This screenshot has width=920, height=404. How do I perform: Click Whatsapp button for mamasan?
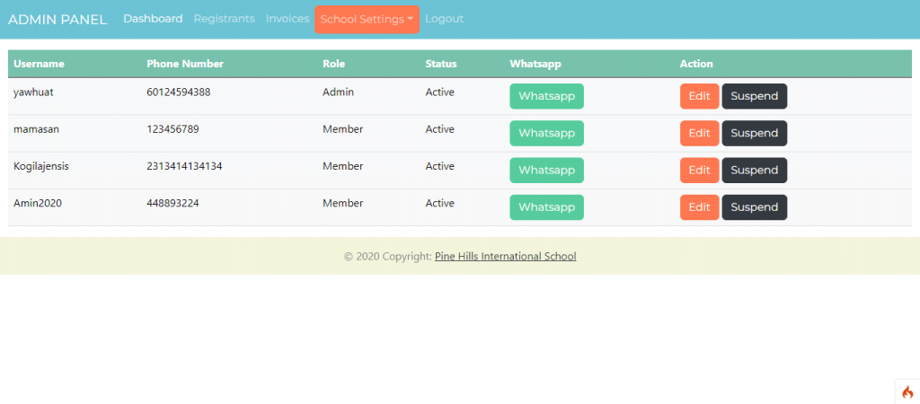tap(546, 133)
